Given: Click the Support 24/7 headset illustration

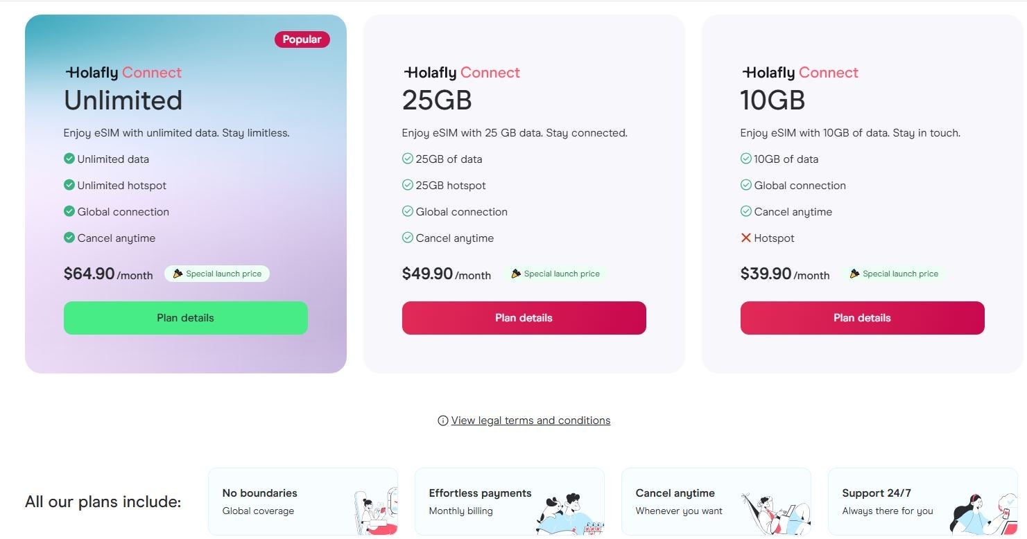Looking at the screenshot, I should pos(980,514).
